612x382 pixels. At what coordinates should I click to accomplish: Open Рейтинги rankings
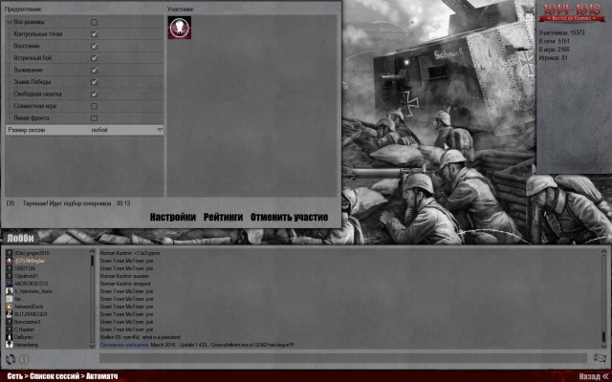pos(223,217)
